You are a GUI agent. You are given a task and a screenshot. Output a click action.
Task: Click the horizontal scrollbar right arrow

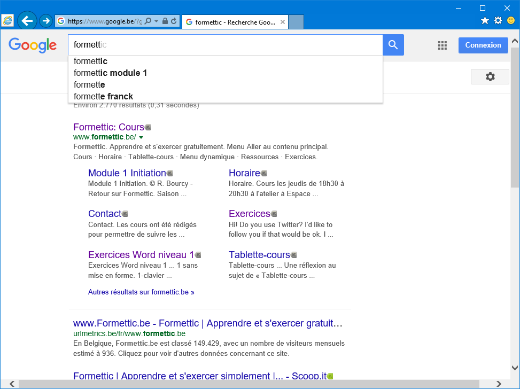tap(499, 384)
